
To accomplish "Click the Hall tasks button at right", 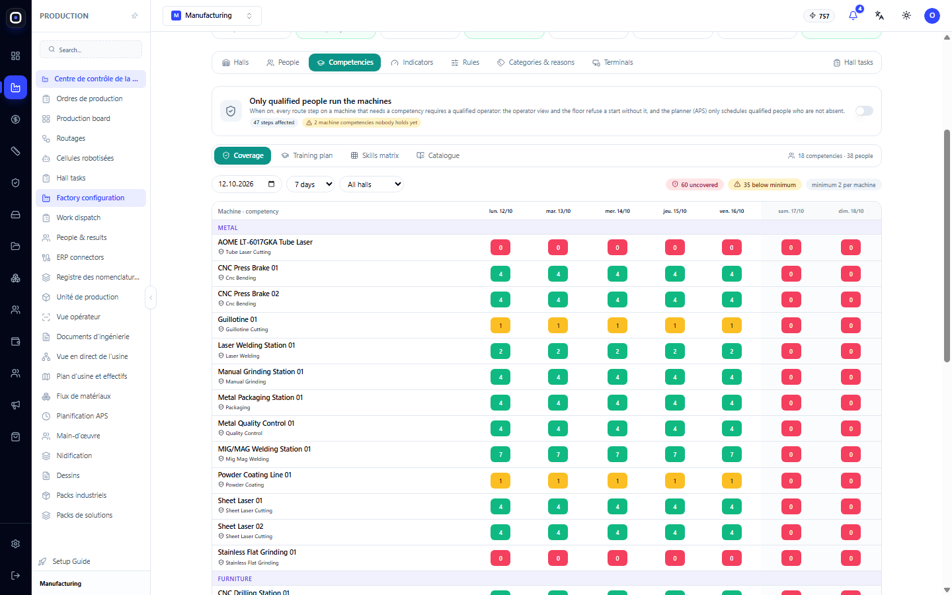I will pyautogui.click(x=853, y=63).
